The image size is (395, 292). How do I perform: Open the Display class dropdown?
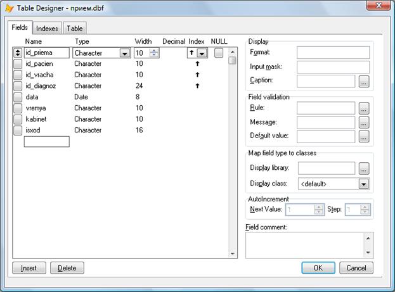(x=363, y=184)
